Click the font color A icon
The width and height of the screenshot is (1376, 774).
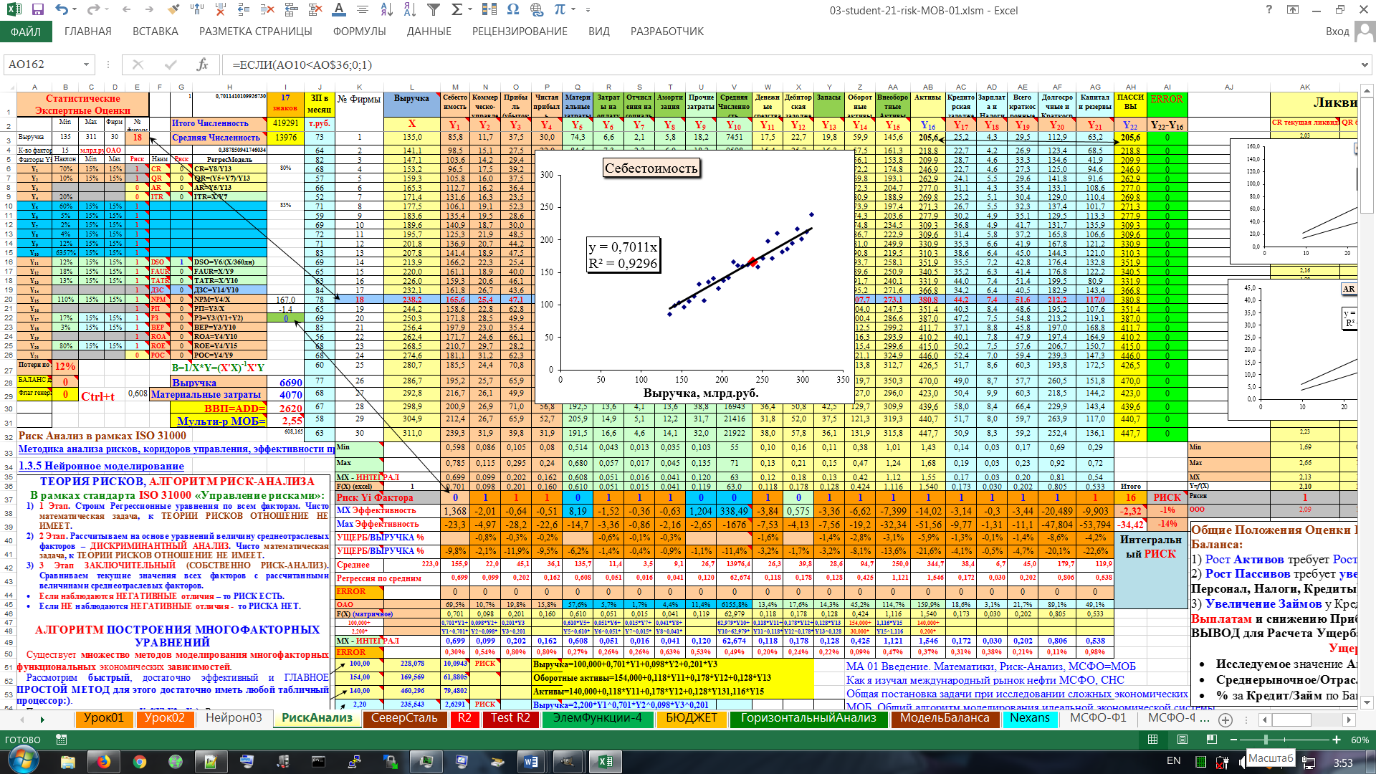pos(339,10)
